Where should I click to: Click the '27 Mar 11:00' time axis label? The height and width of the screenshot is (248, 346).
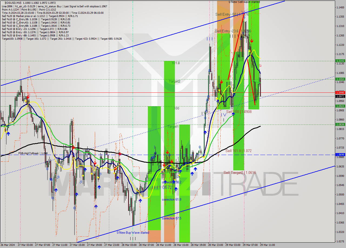pyautogui.click(x=59, y=245)
